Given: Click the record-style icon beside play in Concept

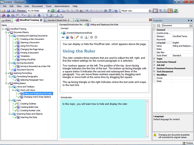Looking at the screenshot, I should click(96, 37).
